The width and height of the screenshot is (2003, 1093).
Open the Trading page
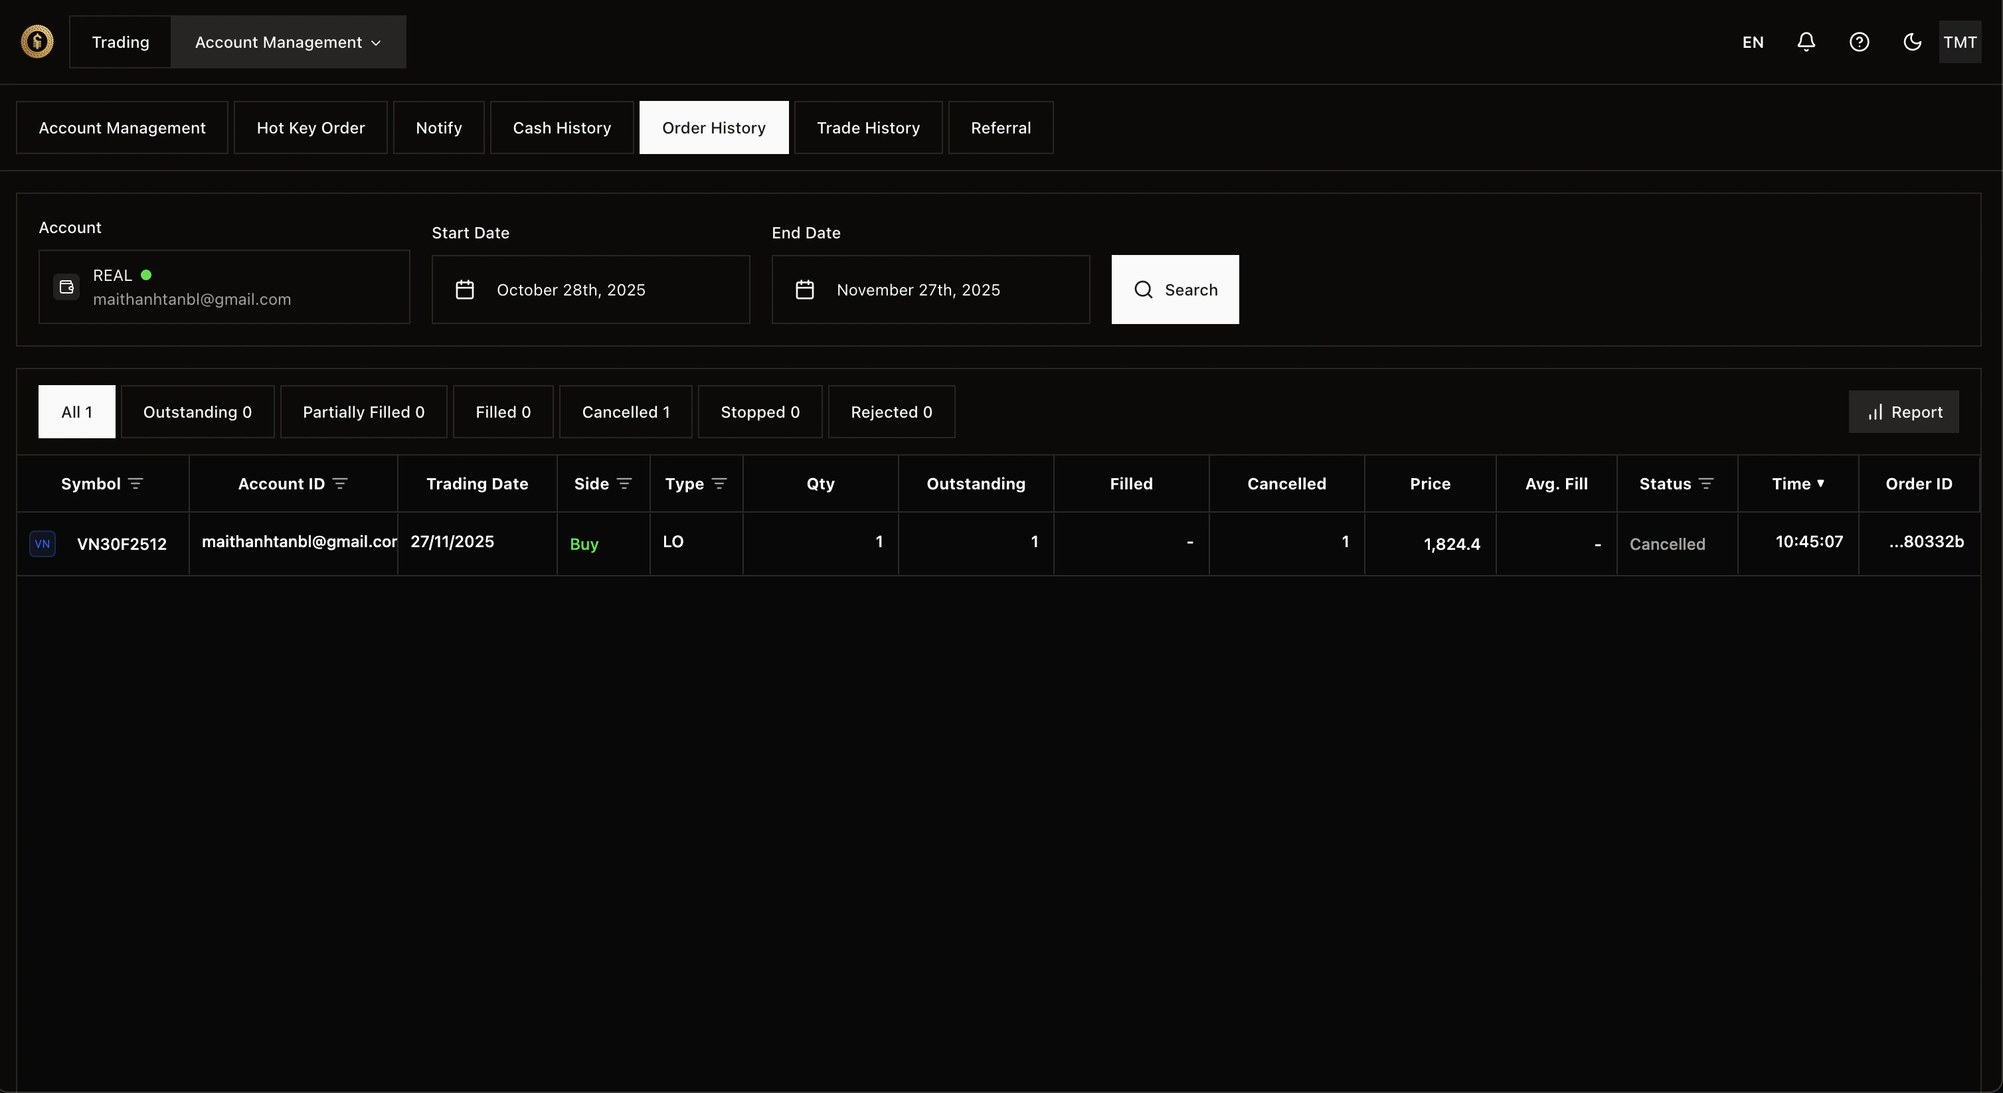pos(120,42)
